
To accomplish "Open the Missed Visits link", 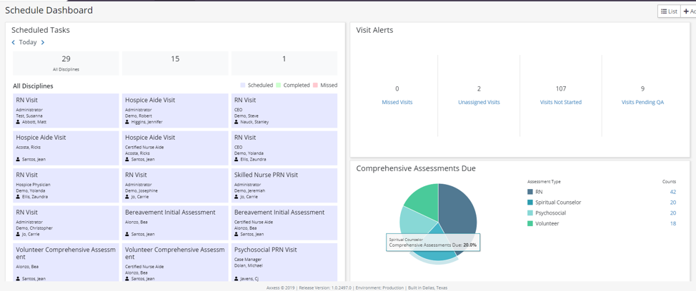I will point(397,102).
